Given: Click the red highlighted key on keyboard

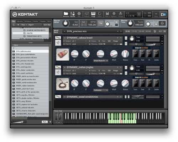Looking at the screenshot, I should point(121,118).
